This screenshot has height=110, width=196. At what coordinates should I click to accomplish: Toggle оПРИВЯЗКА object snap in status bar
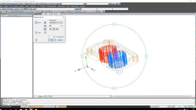pos(32,107)
